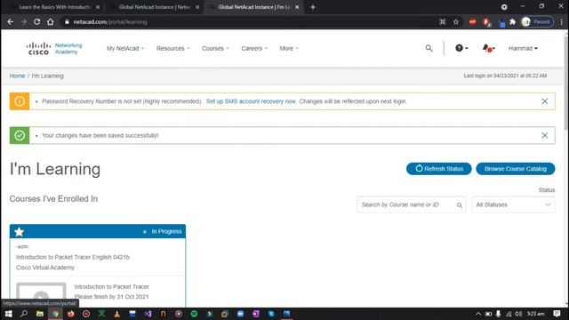Click the Cisco Networking Academy logo
The width and height of the screenshot is (569, 320).
54,48
